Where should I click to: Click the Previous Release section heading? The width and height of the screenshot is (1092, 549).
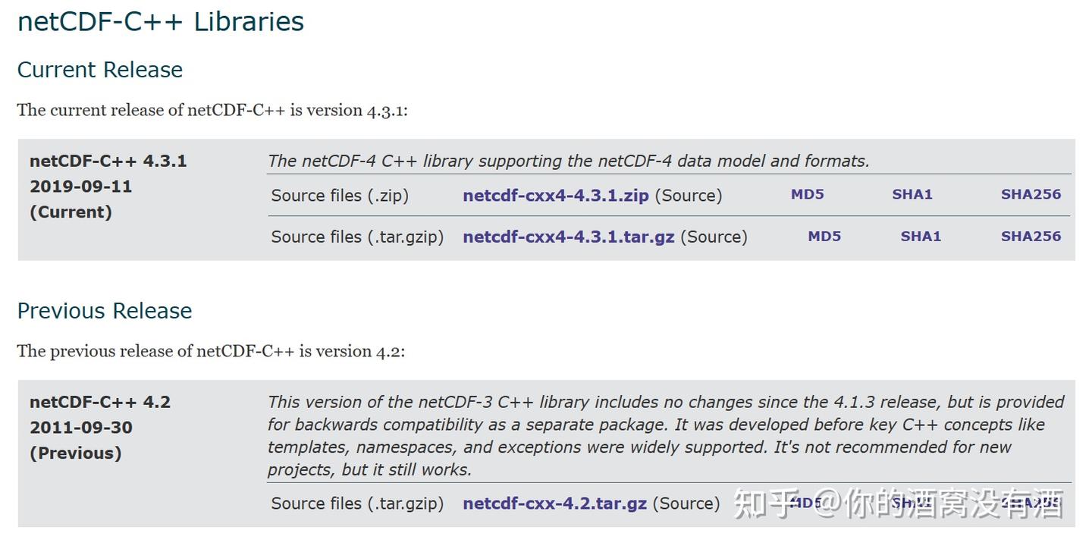coord(104,311)
